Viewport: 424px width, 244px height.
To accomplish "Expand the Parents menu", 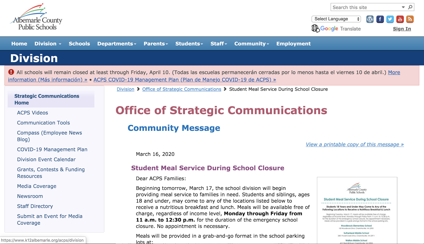I will click(x=156, y=43).
